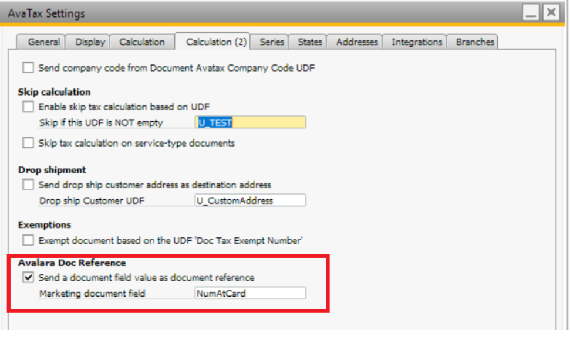This screenshot has width=570, height=337.
Task: Open the States tab
Action: 308,42
